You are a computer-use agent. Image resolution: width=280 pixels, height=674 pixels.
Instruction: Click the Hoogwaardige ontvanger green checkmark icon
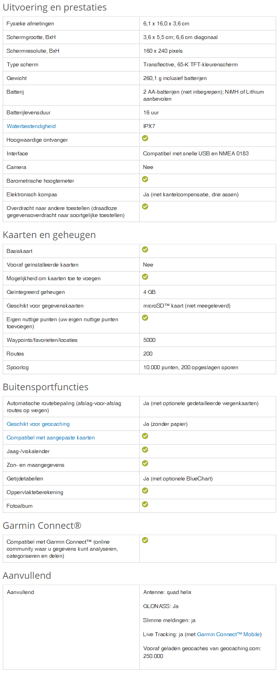pyautogui.click(x=145, y=138)
